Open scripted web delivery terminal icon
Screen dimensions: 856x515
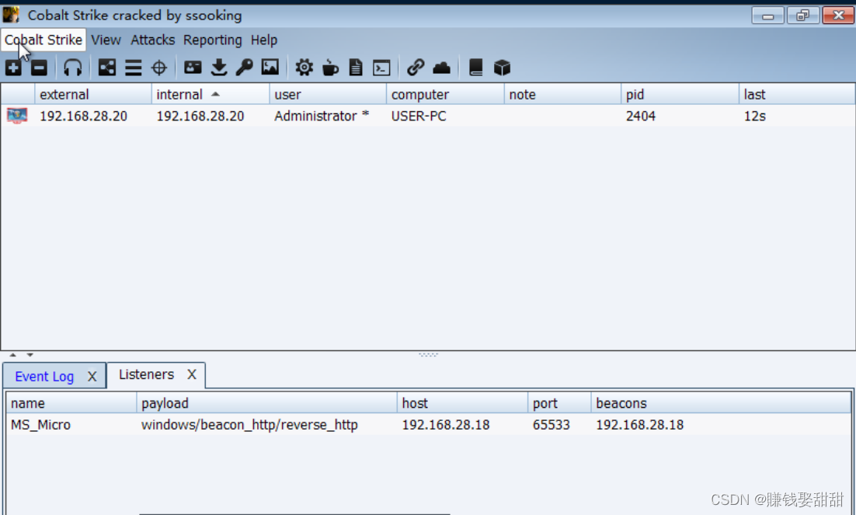(x=381, y=68)
